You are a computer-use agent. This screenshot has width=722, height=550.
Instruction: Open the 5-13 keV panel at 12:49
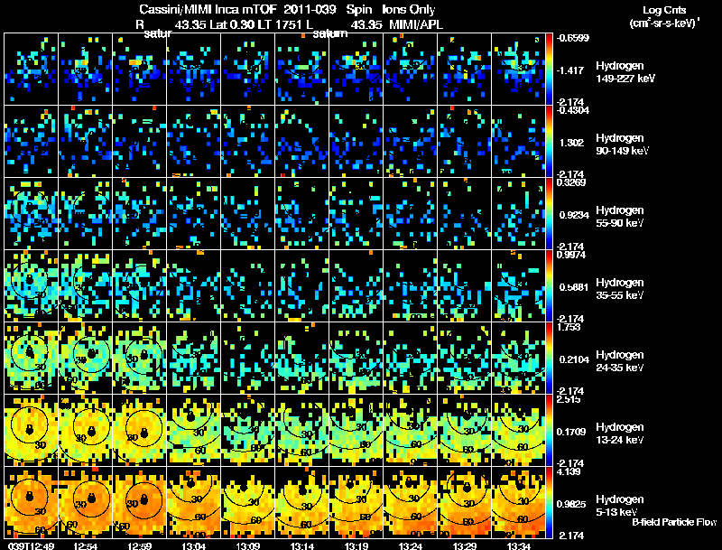(31, 503)
